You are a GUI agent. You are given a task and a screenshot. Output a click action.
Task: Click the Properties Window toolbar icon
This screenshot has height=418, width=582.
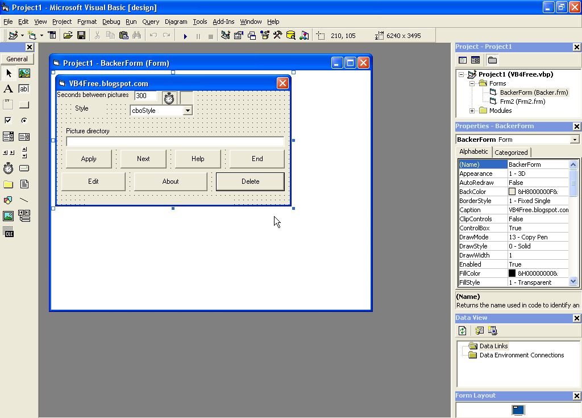238,35
